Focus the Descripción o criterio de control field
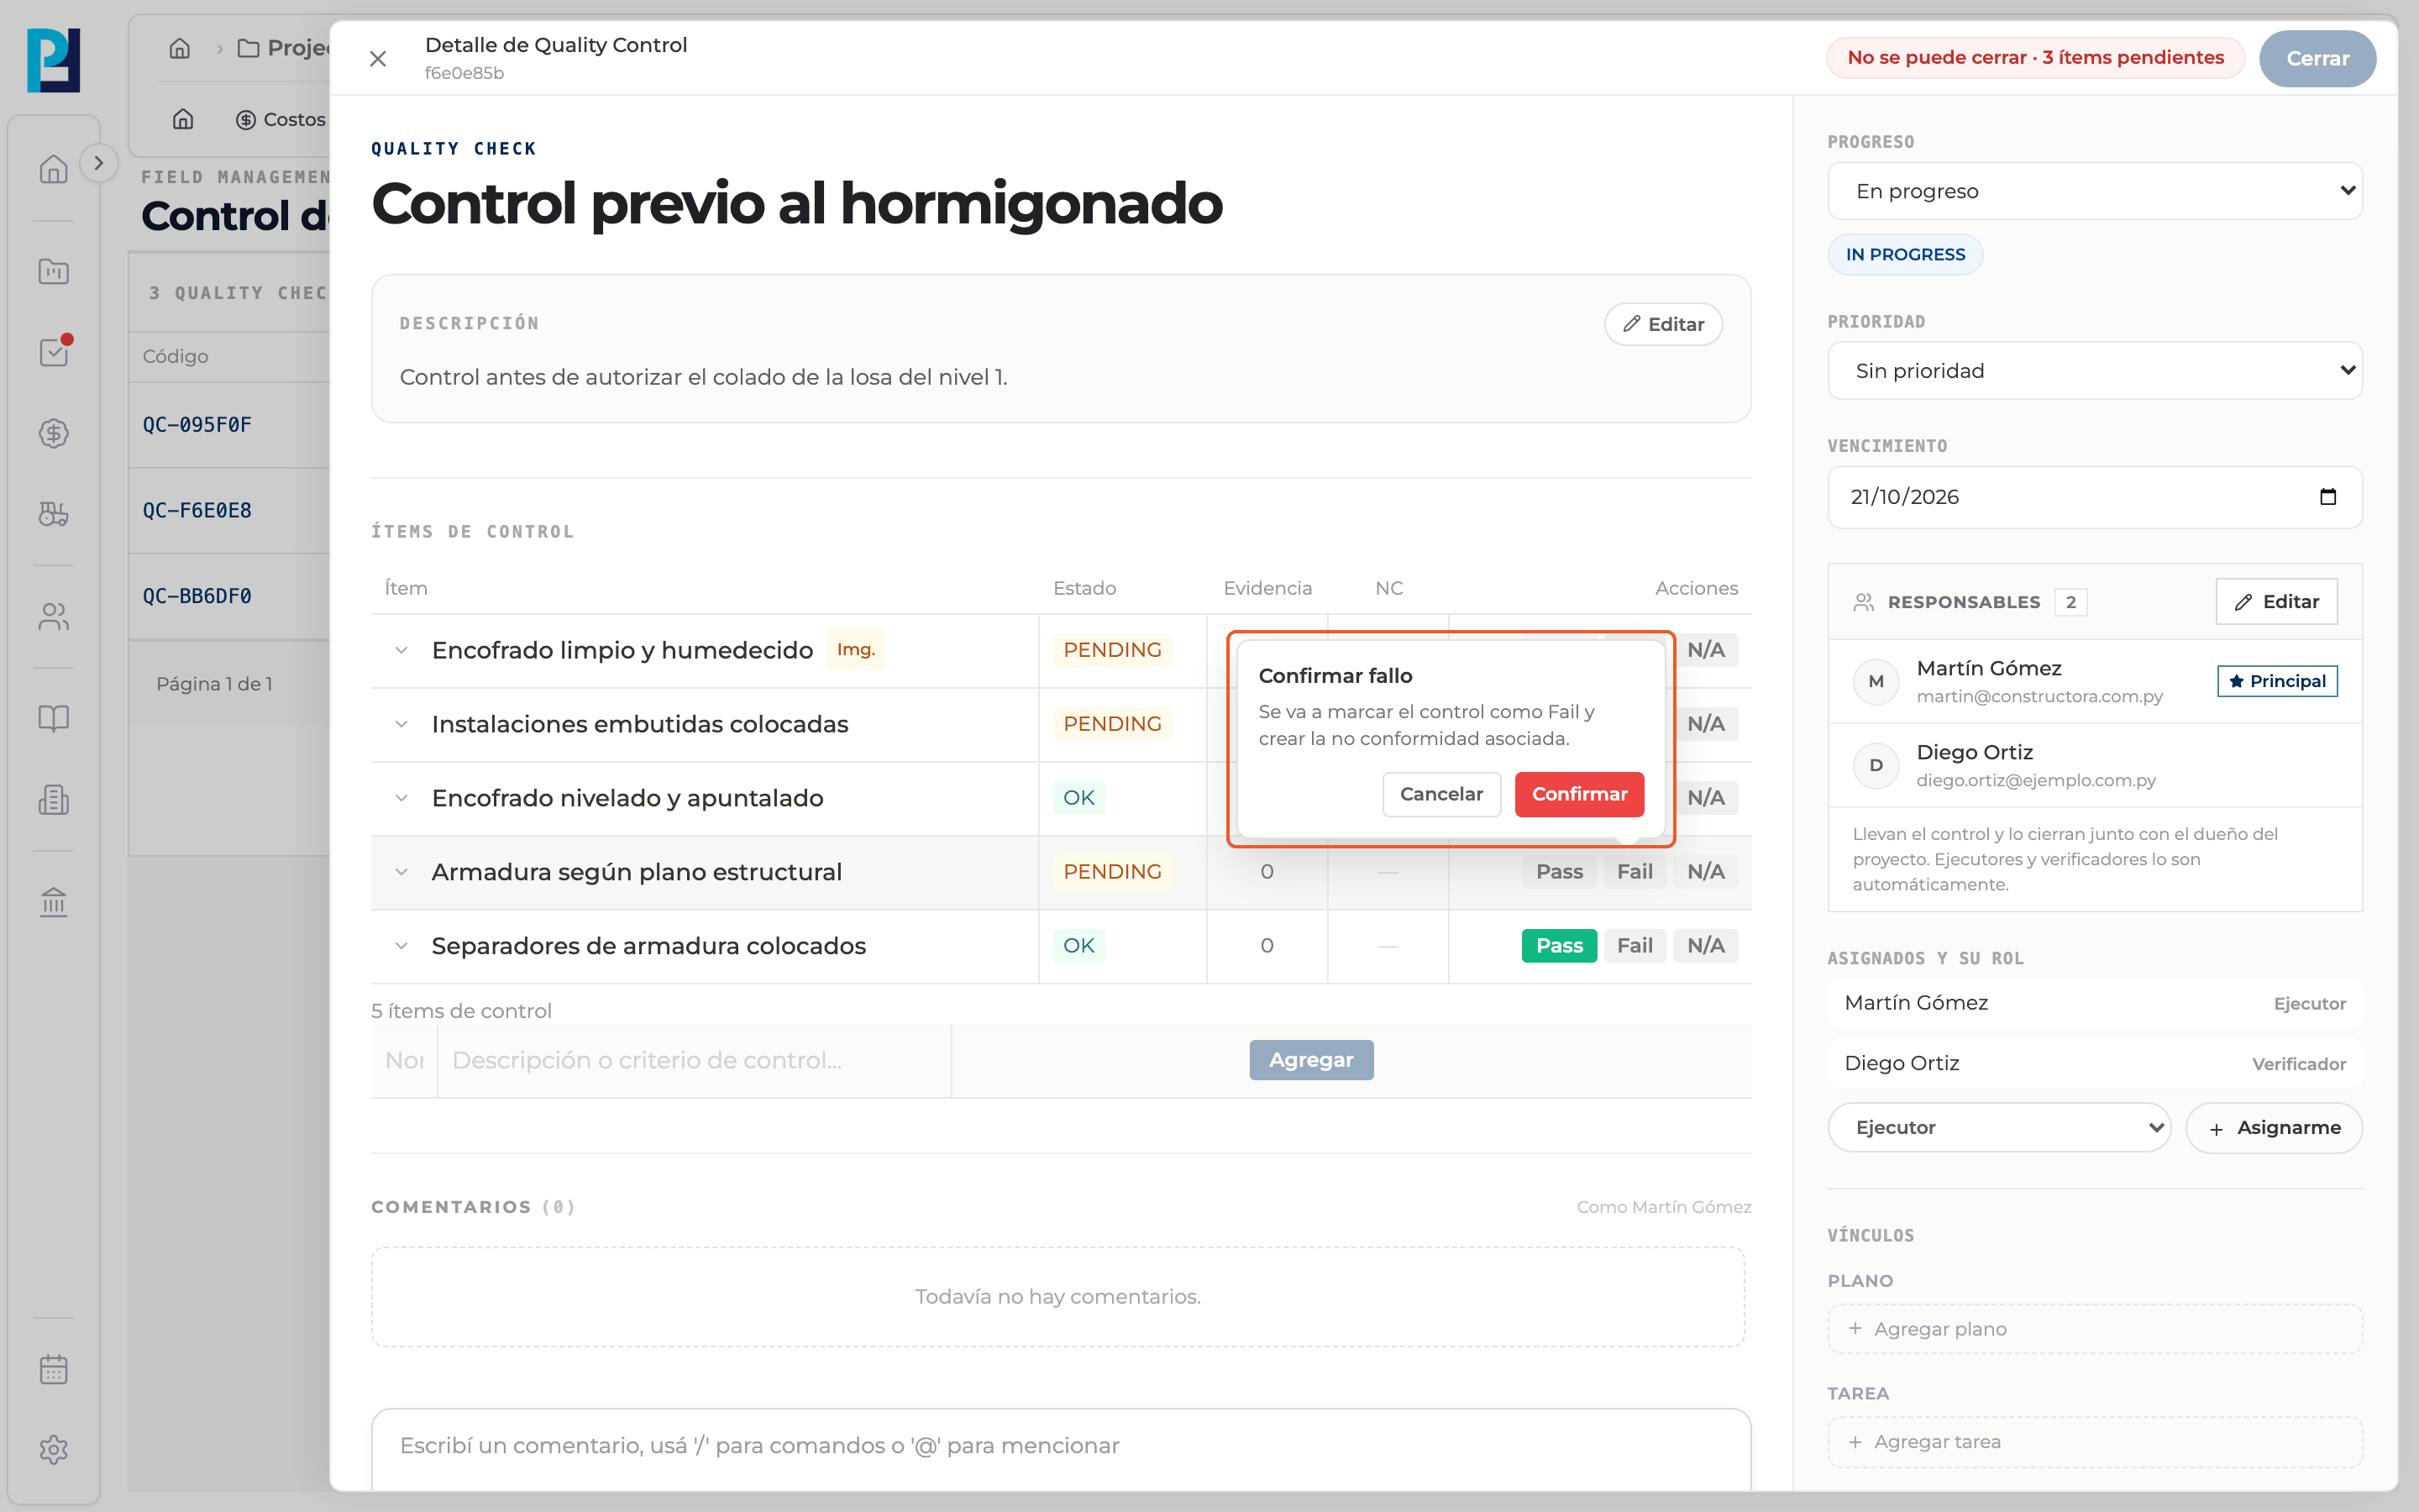This screenshot has height=1512, width=2419. pyautogui.click(x=695, y=1061)
